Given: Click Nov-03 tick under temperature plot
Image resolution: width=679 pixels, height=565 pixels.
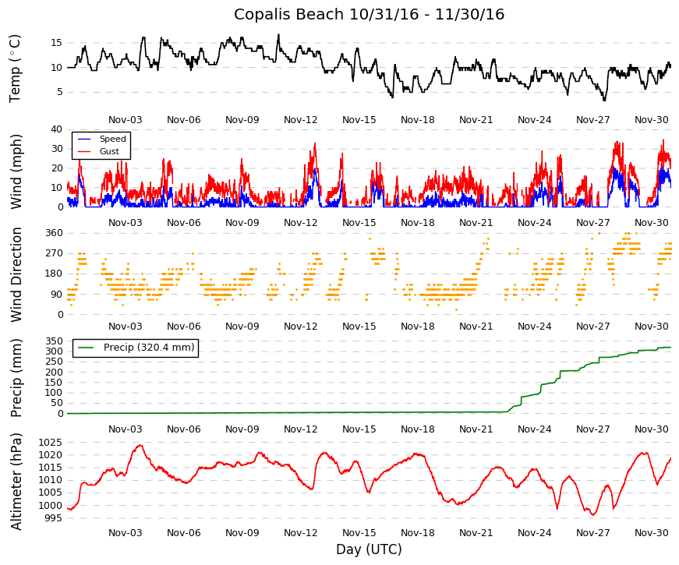Looking at the screenshot, I should (x=126, y=120).
